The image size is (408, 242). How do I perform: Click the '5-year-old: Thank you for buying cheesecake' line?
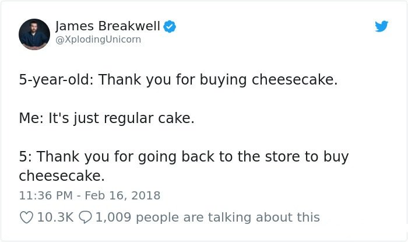(x=178, y=80)
